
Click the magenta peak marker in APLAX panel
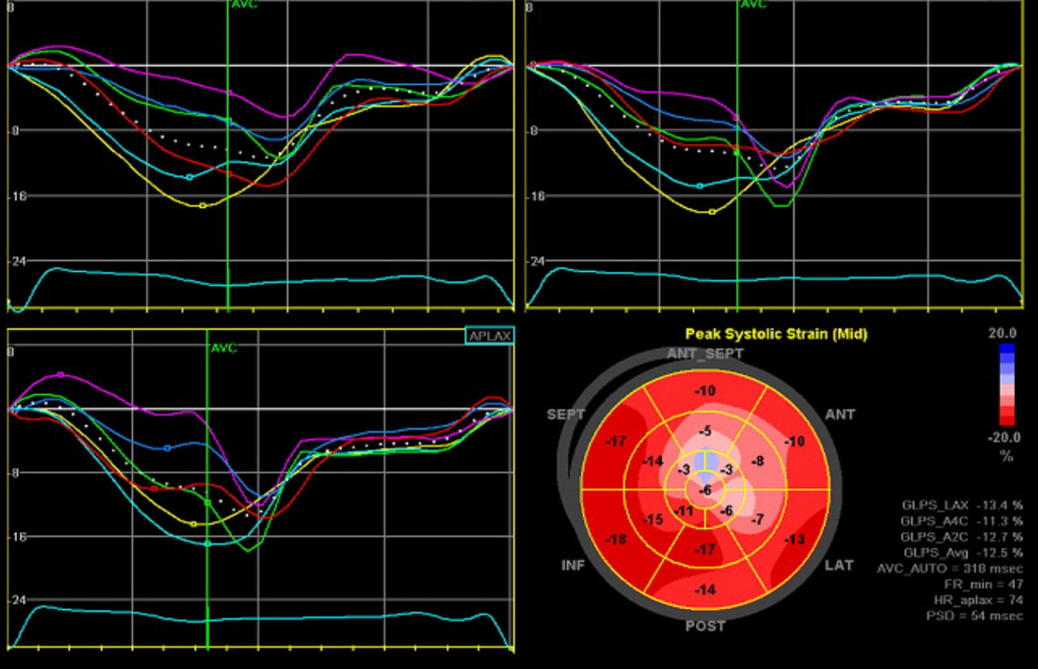click(61, 375)
